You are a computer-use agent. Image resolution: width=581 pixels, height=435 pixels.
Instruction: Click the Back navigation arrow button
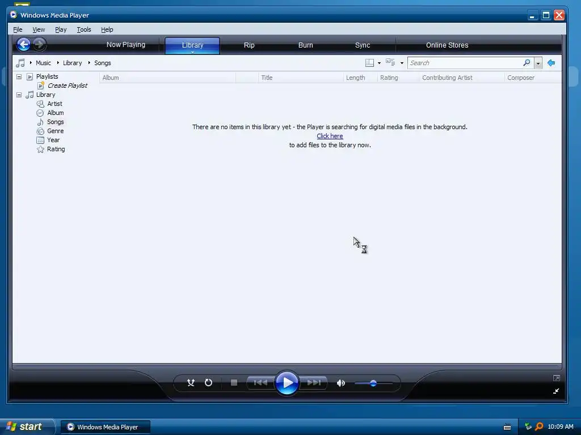(x=23, y=45)
